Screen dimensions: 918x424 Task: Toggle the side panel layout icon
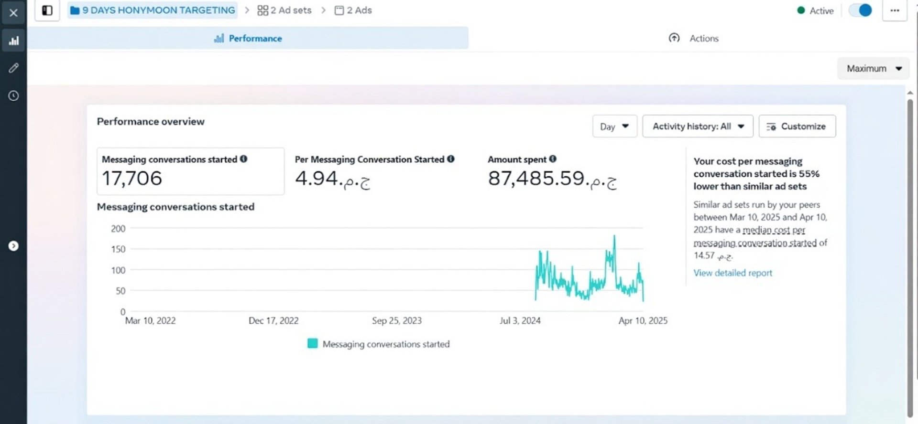(x=47, y=11)
